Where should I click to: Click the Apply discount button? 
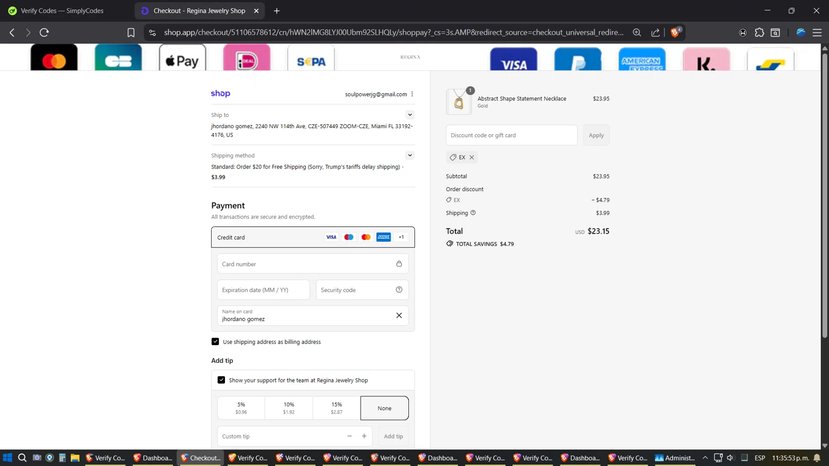pos(596,135)
